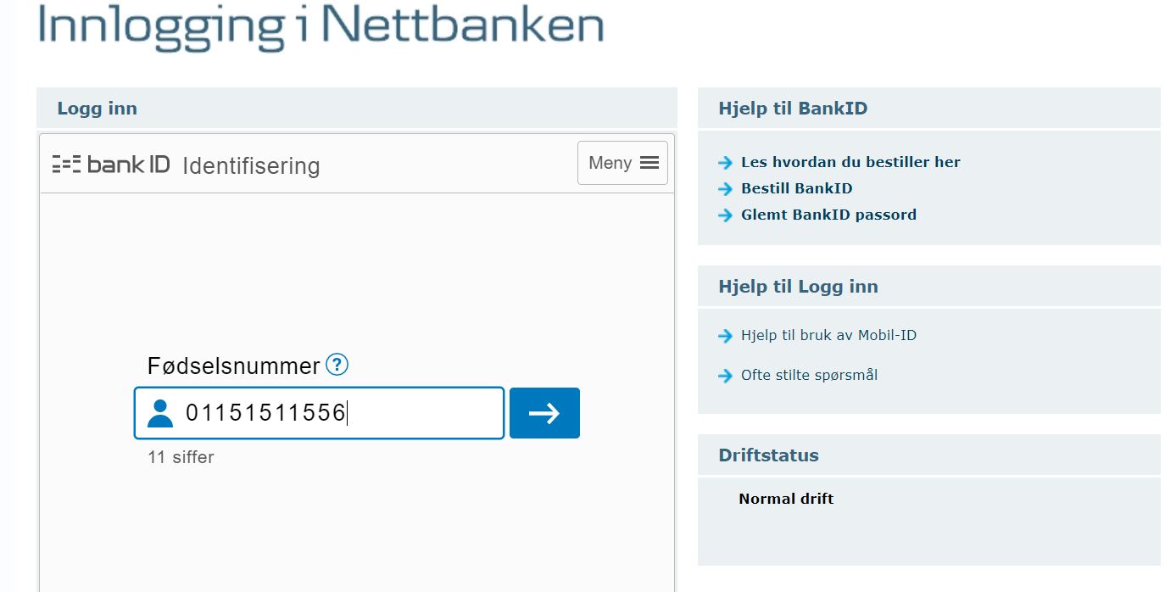Click the Hjelp til BankID header
1165x592 pixels.
click(x=793, y=109)
